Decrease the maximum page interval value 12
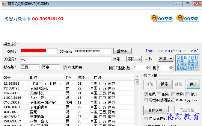This screenshot has width=202, height=126. click(171, 69)
